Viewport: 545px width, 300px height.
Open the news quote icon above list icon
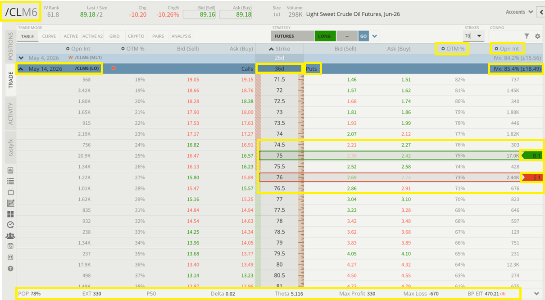[10, 170]
